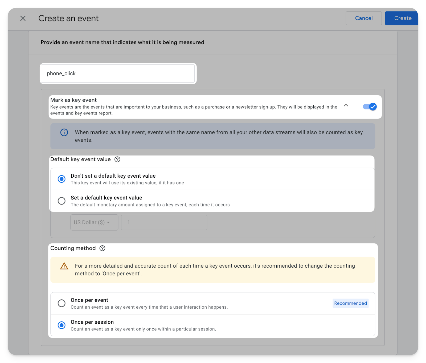426x363 pixels.
Task: Select the Once per event option
Action: coord(62,303)
